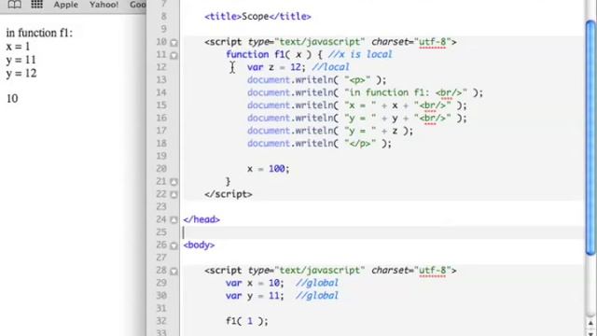
Task: Place cursor in empty line 25
Action: point(382,232)
